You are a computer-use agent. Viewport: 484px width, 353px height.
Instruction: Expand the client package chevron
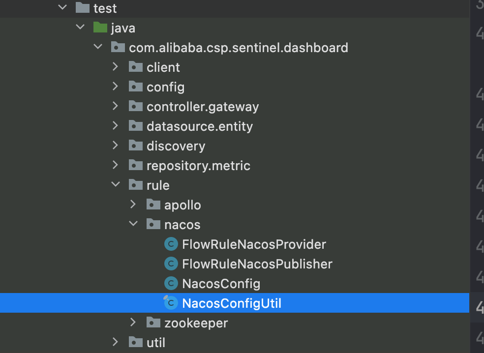[x=116, y=67]
